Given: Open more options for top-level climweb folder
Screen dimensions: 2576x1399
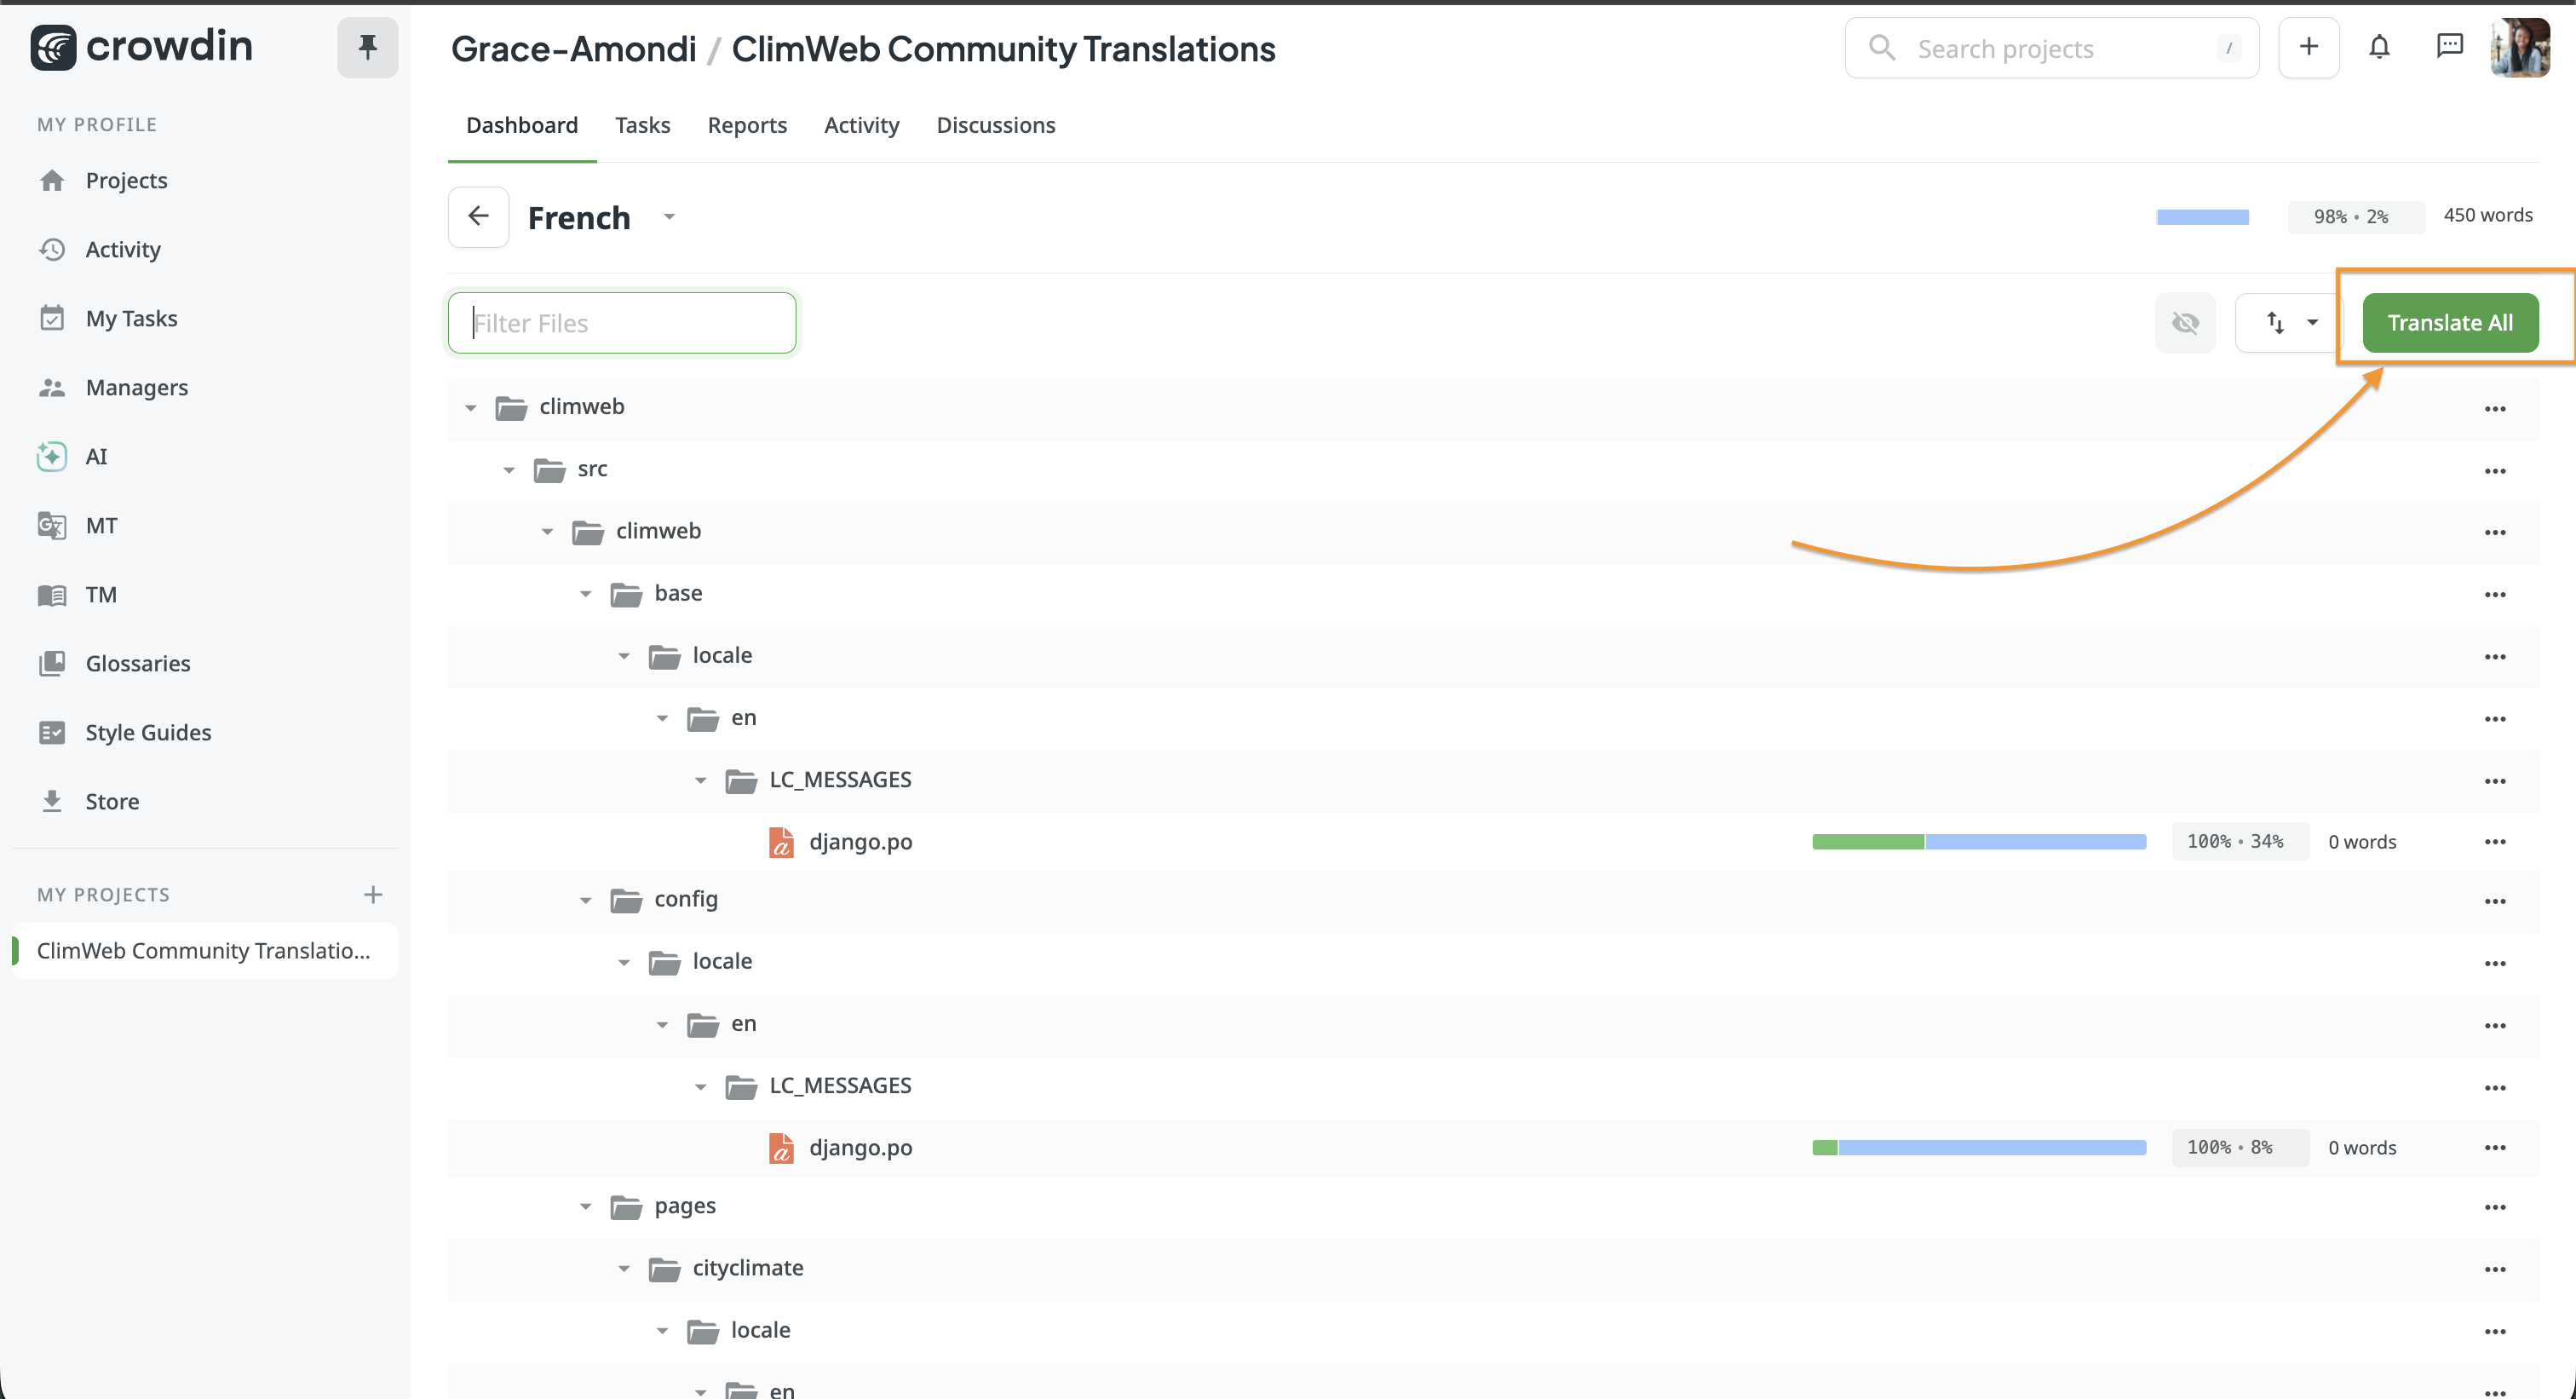Looking at the screenshot, I should point(2495,409).
